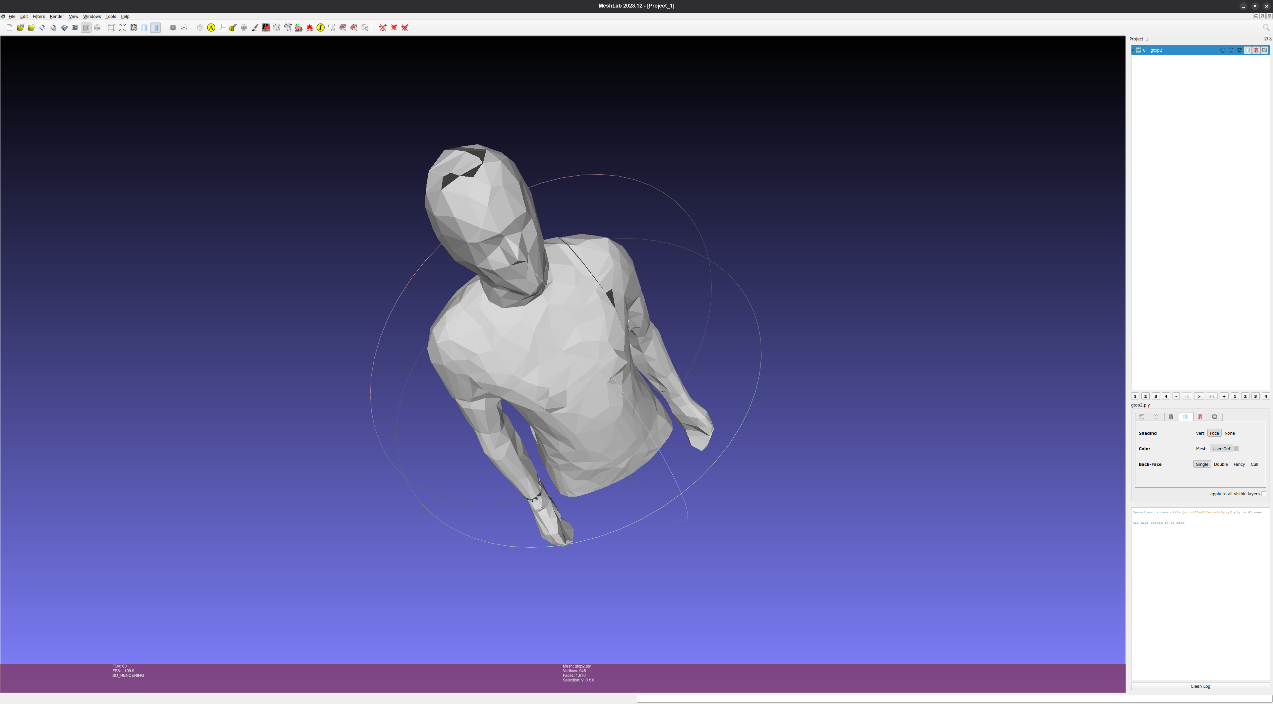Viewport: 1273px width, 704px height.
Task: Select vertices with dotted rectangle selection tool
Action: pyautogui.click(x=332, y=27)
